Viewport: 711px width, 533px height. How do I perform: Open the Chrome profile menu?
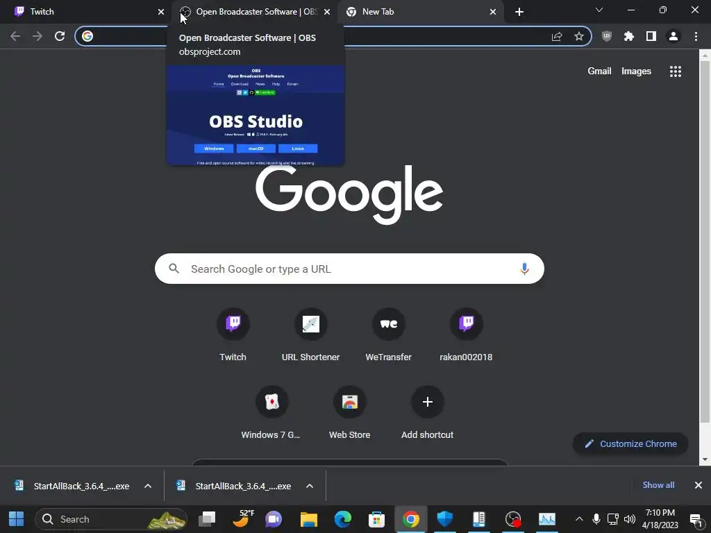(673, 36)
